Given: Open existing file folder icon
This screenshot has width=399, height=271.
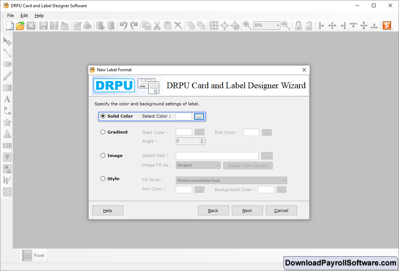Looking at the screenshot, I should (x=20, y=25).
